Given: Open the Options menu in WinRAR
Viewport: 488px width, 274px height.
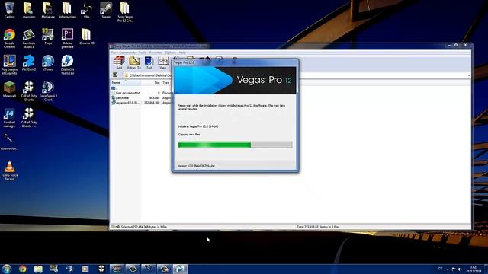Looking at the screenshot, I should point(170,53).
